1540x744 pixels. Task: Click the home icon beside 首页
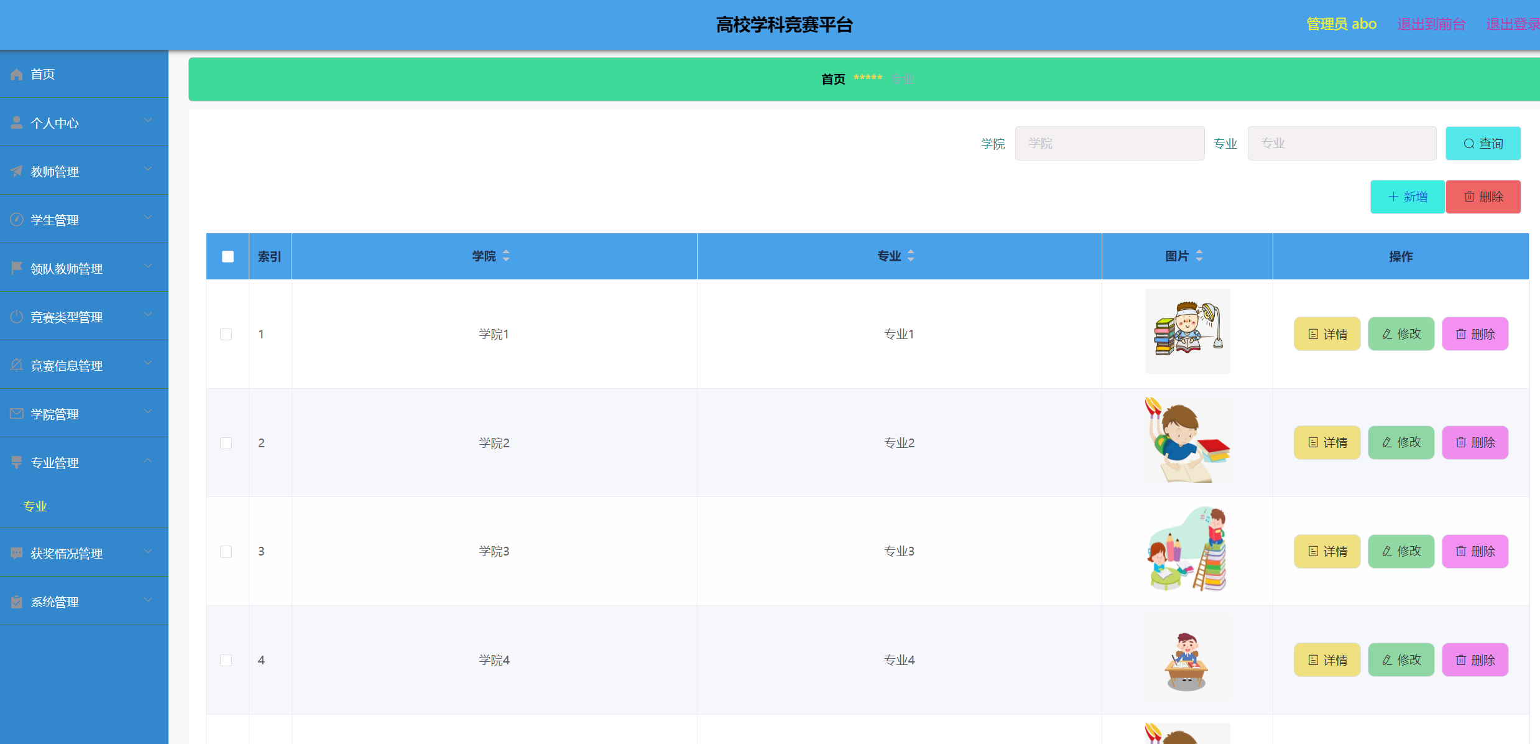coord(17,74)
